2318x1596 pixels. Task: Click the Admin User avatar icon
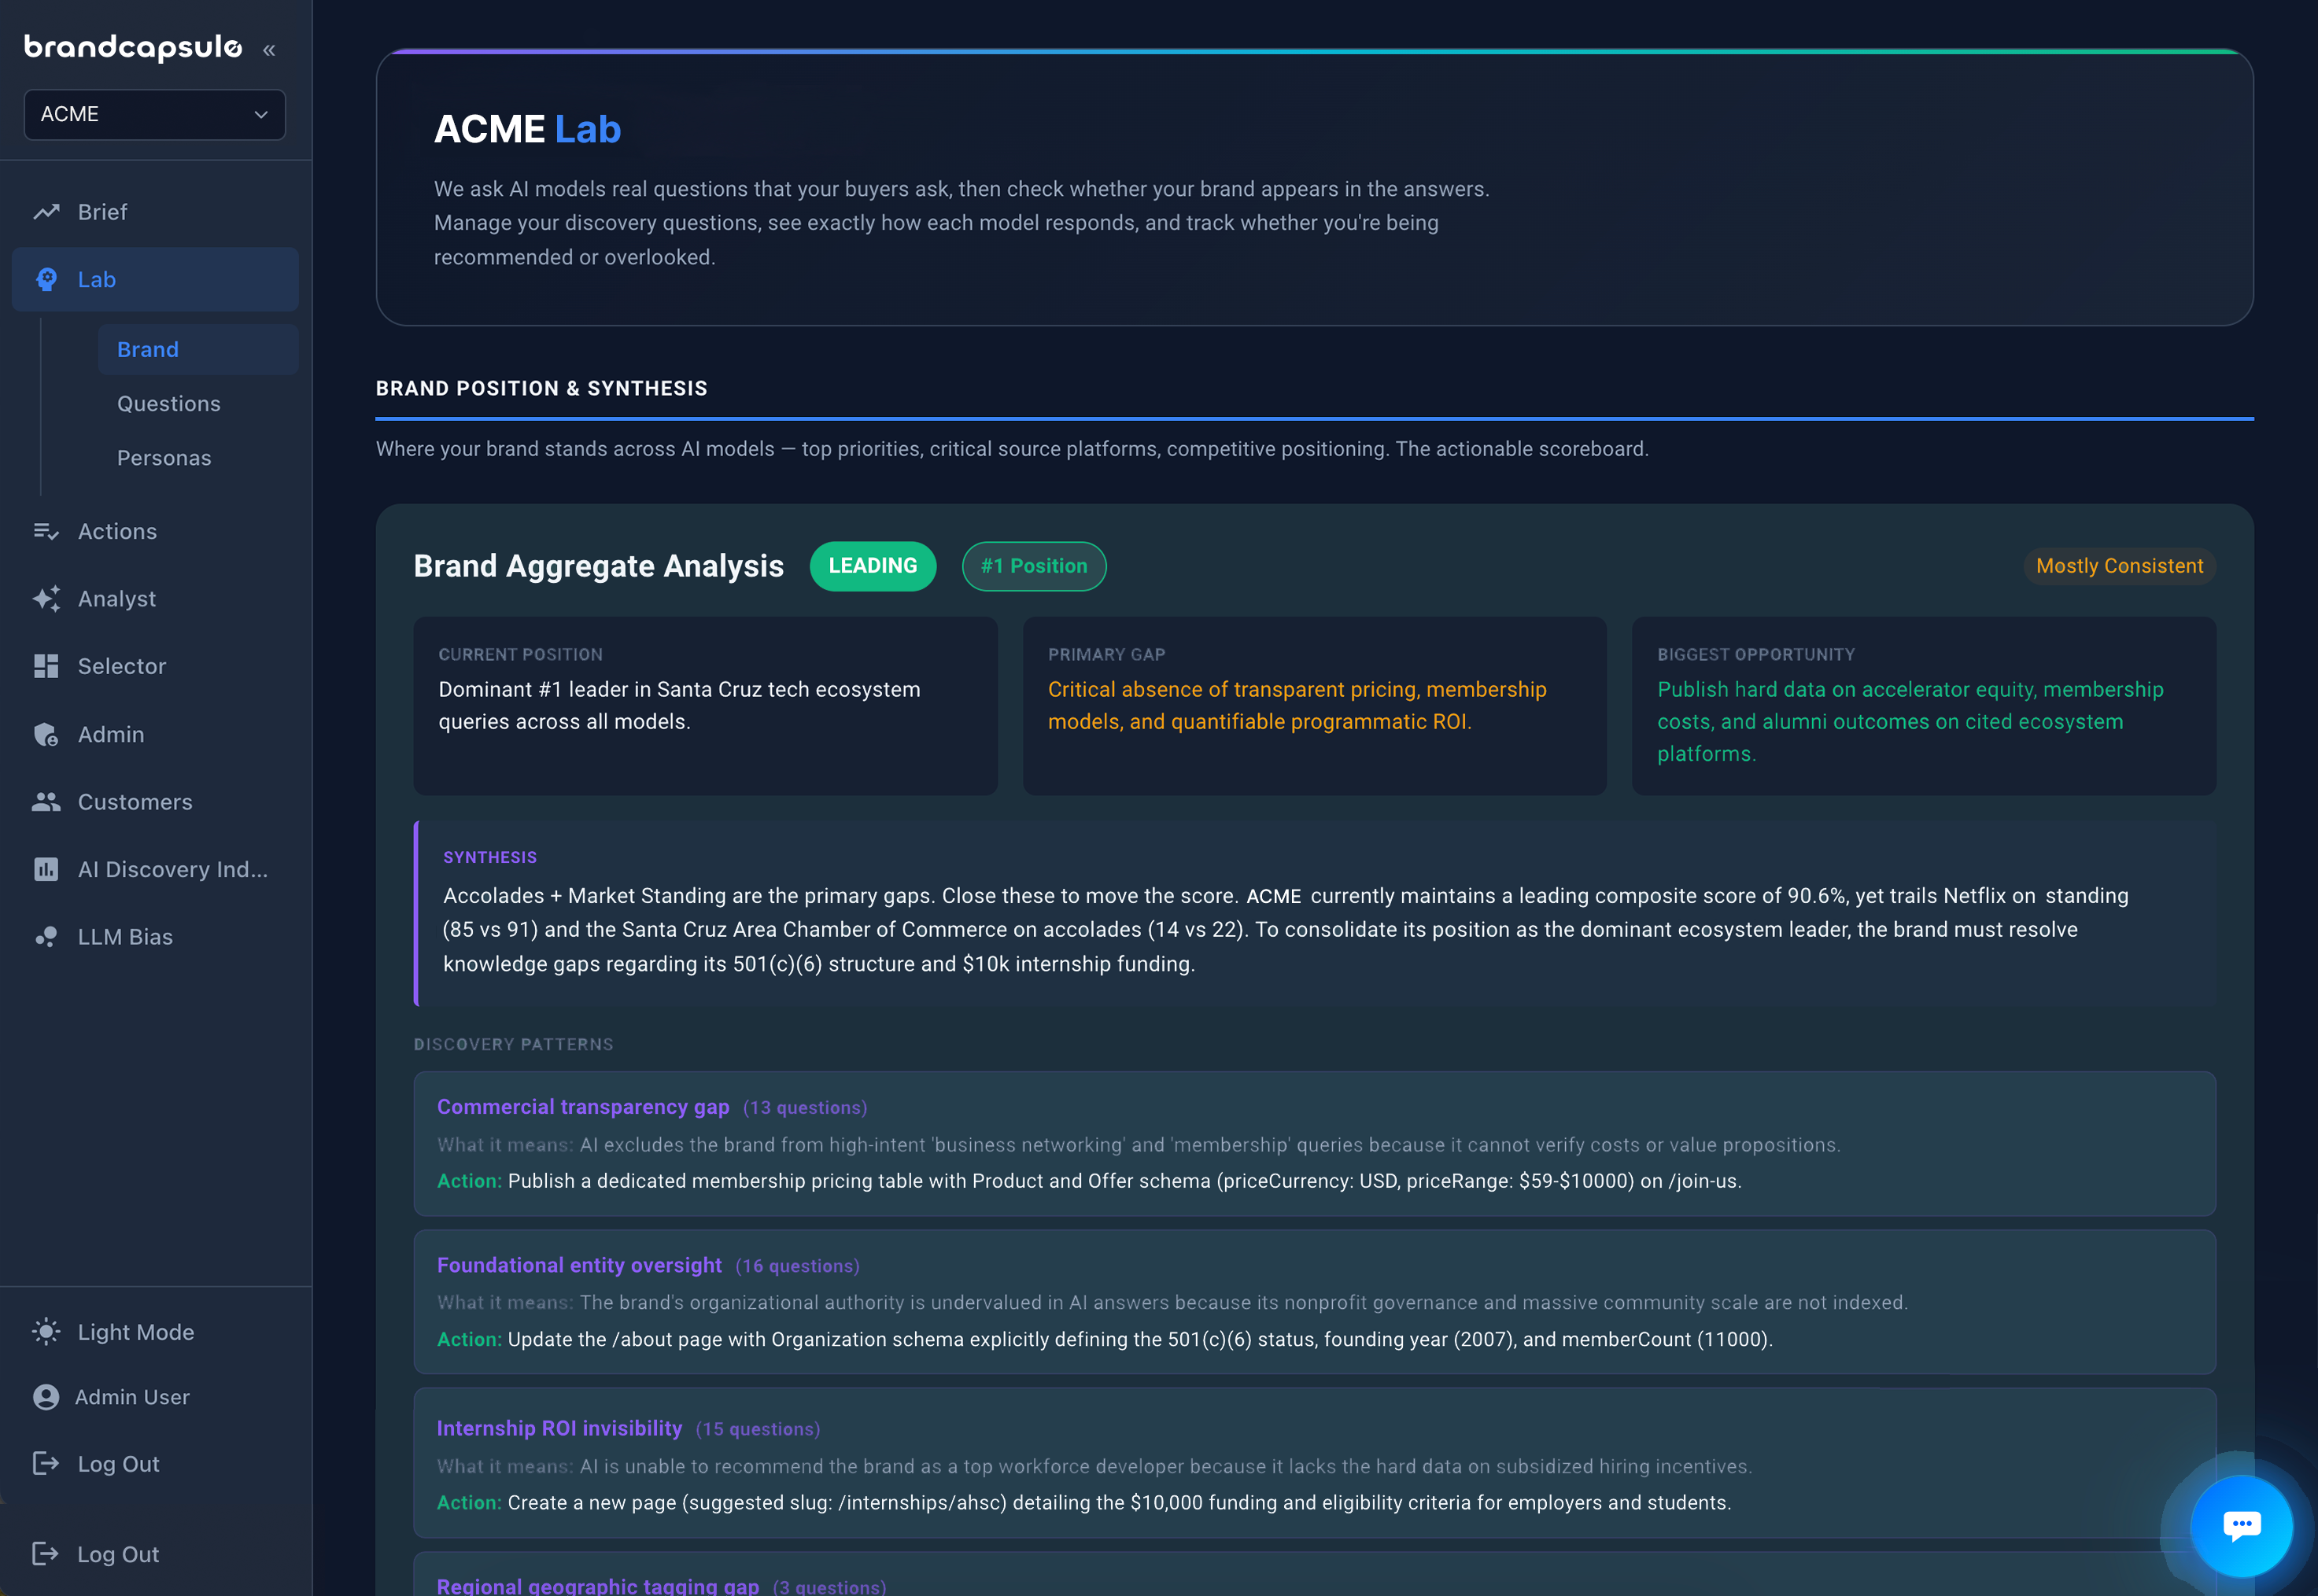(46, 1397)
